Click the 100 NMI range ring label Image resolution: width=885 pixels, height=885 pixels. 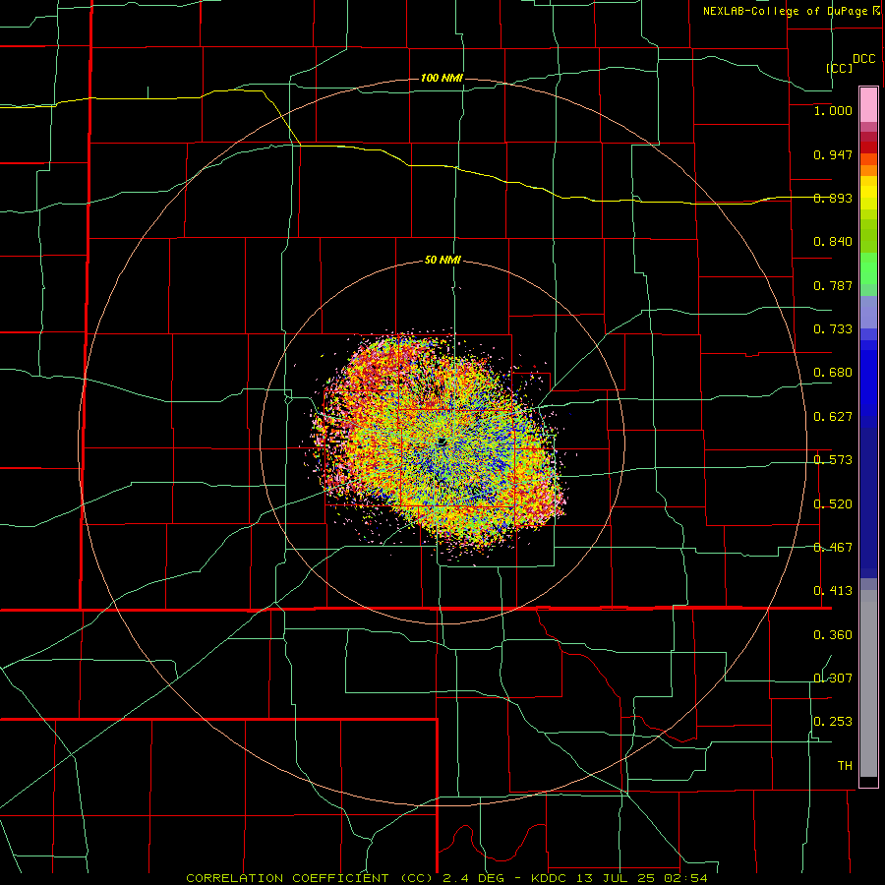click(x=442, y=78)
